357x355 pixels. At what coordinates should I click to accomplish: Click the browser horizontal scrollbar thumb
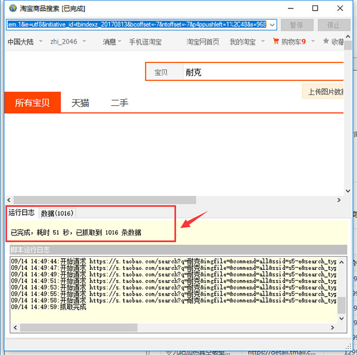tap(105, 200)
